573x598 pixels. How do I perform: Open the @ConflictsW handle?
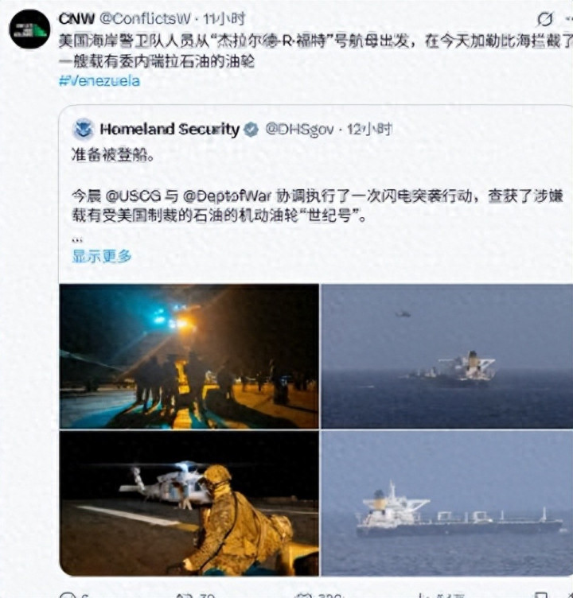click(x=145, y=19)
